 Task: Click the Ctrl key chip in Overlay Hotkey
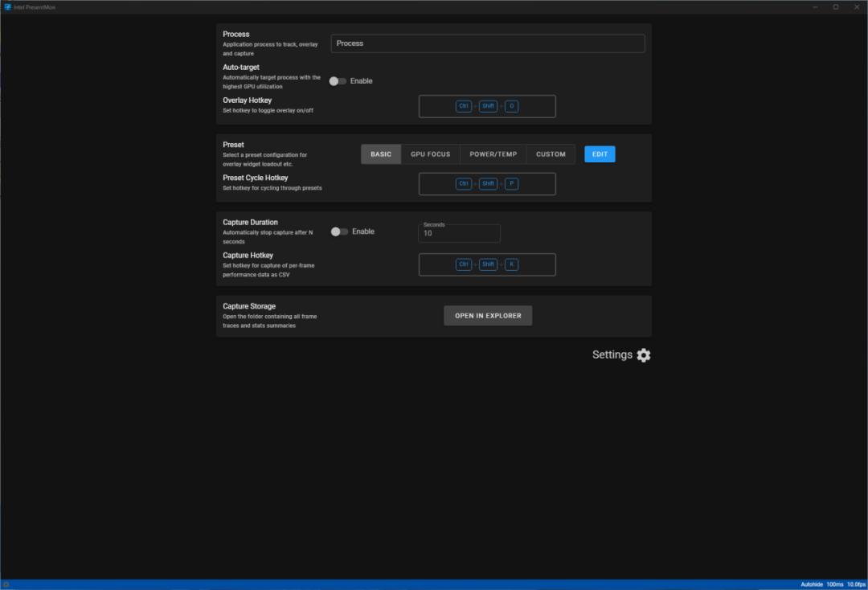(464, 106)
